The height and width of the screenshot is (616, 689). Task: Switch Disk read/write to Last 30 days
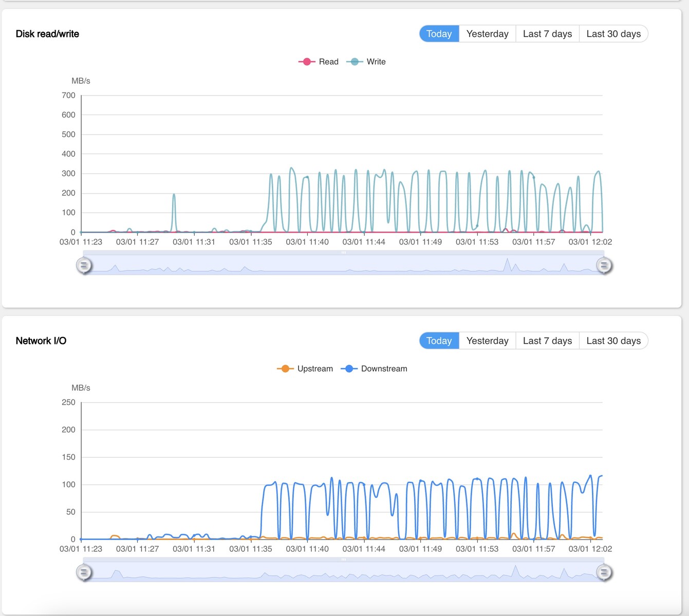613,34
